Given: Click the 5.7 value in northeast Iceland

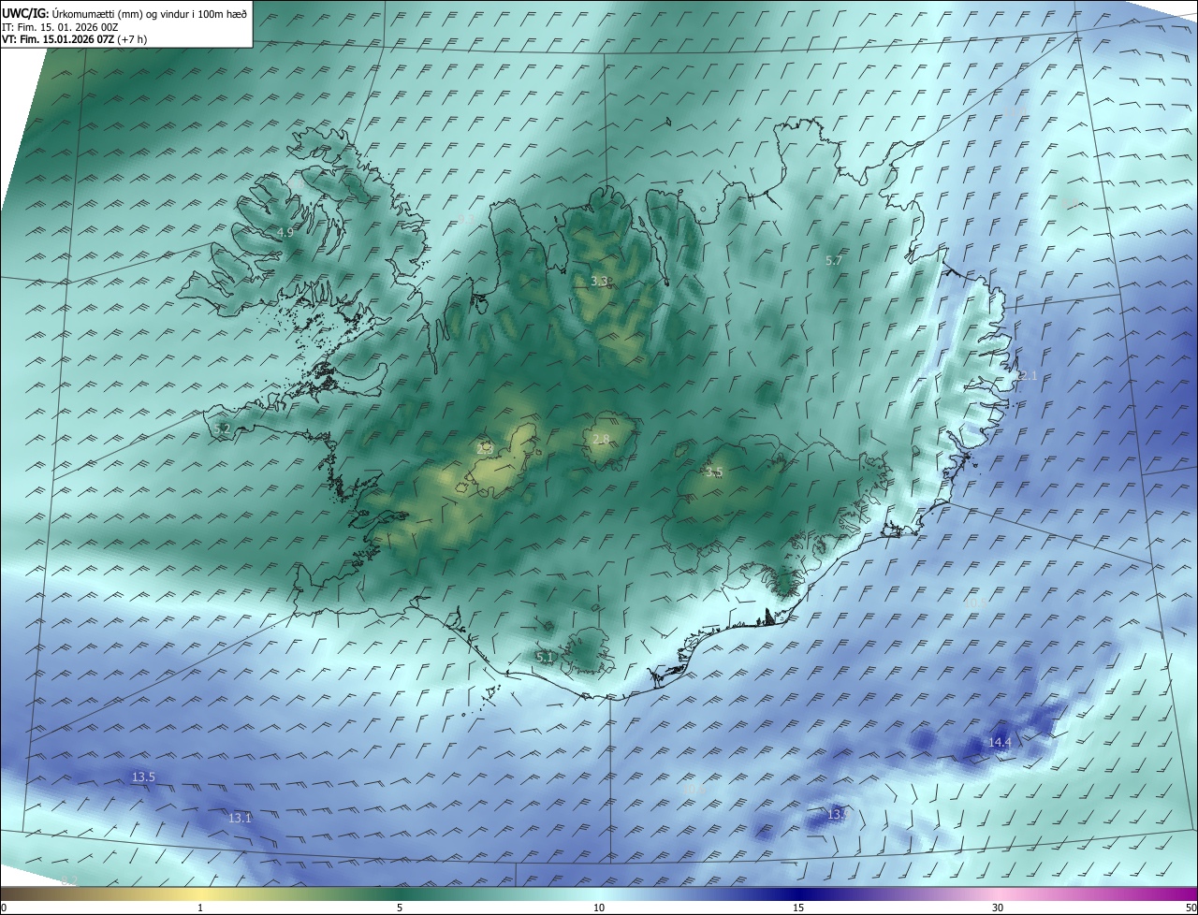Looking at the screenshot, I should [x=834, y=260].
